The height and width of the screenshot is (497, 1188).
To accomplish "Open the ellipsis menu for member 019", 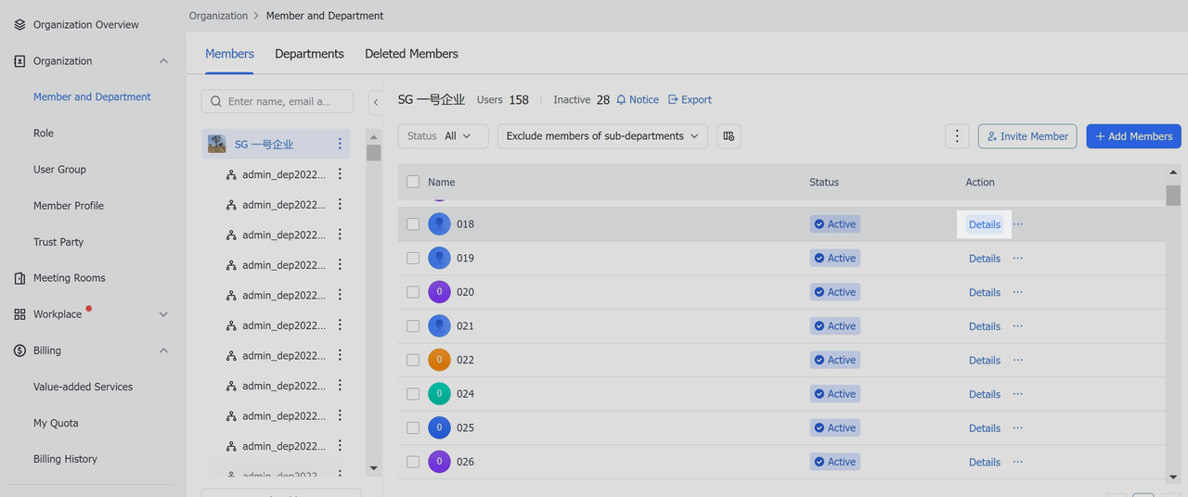I will 1018,258.
